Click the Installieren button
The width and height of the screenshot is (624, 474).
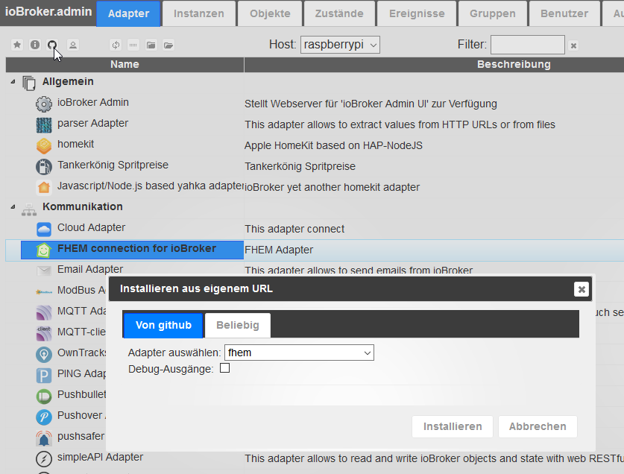click(453, 426)
